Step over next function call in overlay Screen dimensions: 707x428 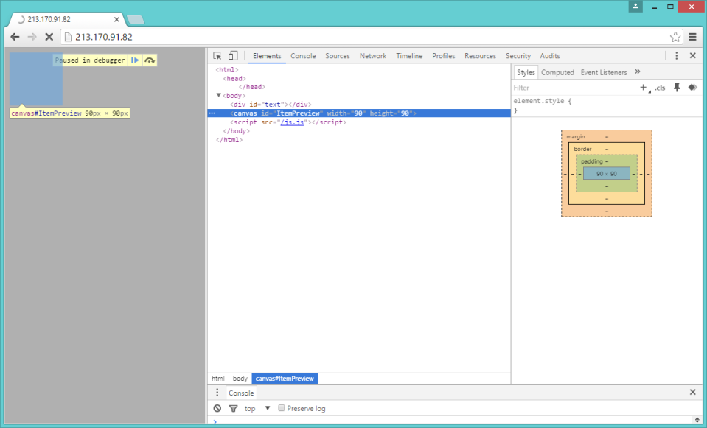click(x=150, y=60)
